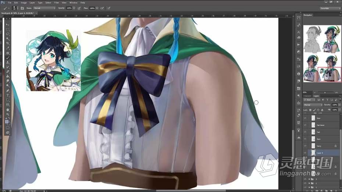Select the Brush tool in the toolbox
Image resolution: width=342 pixels, height=192 pixels.
coord(8,58)
